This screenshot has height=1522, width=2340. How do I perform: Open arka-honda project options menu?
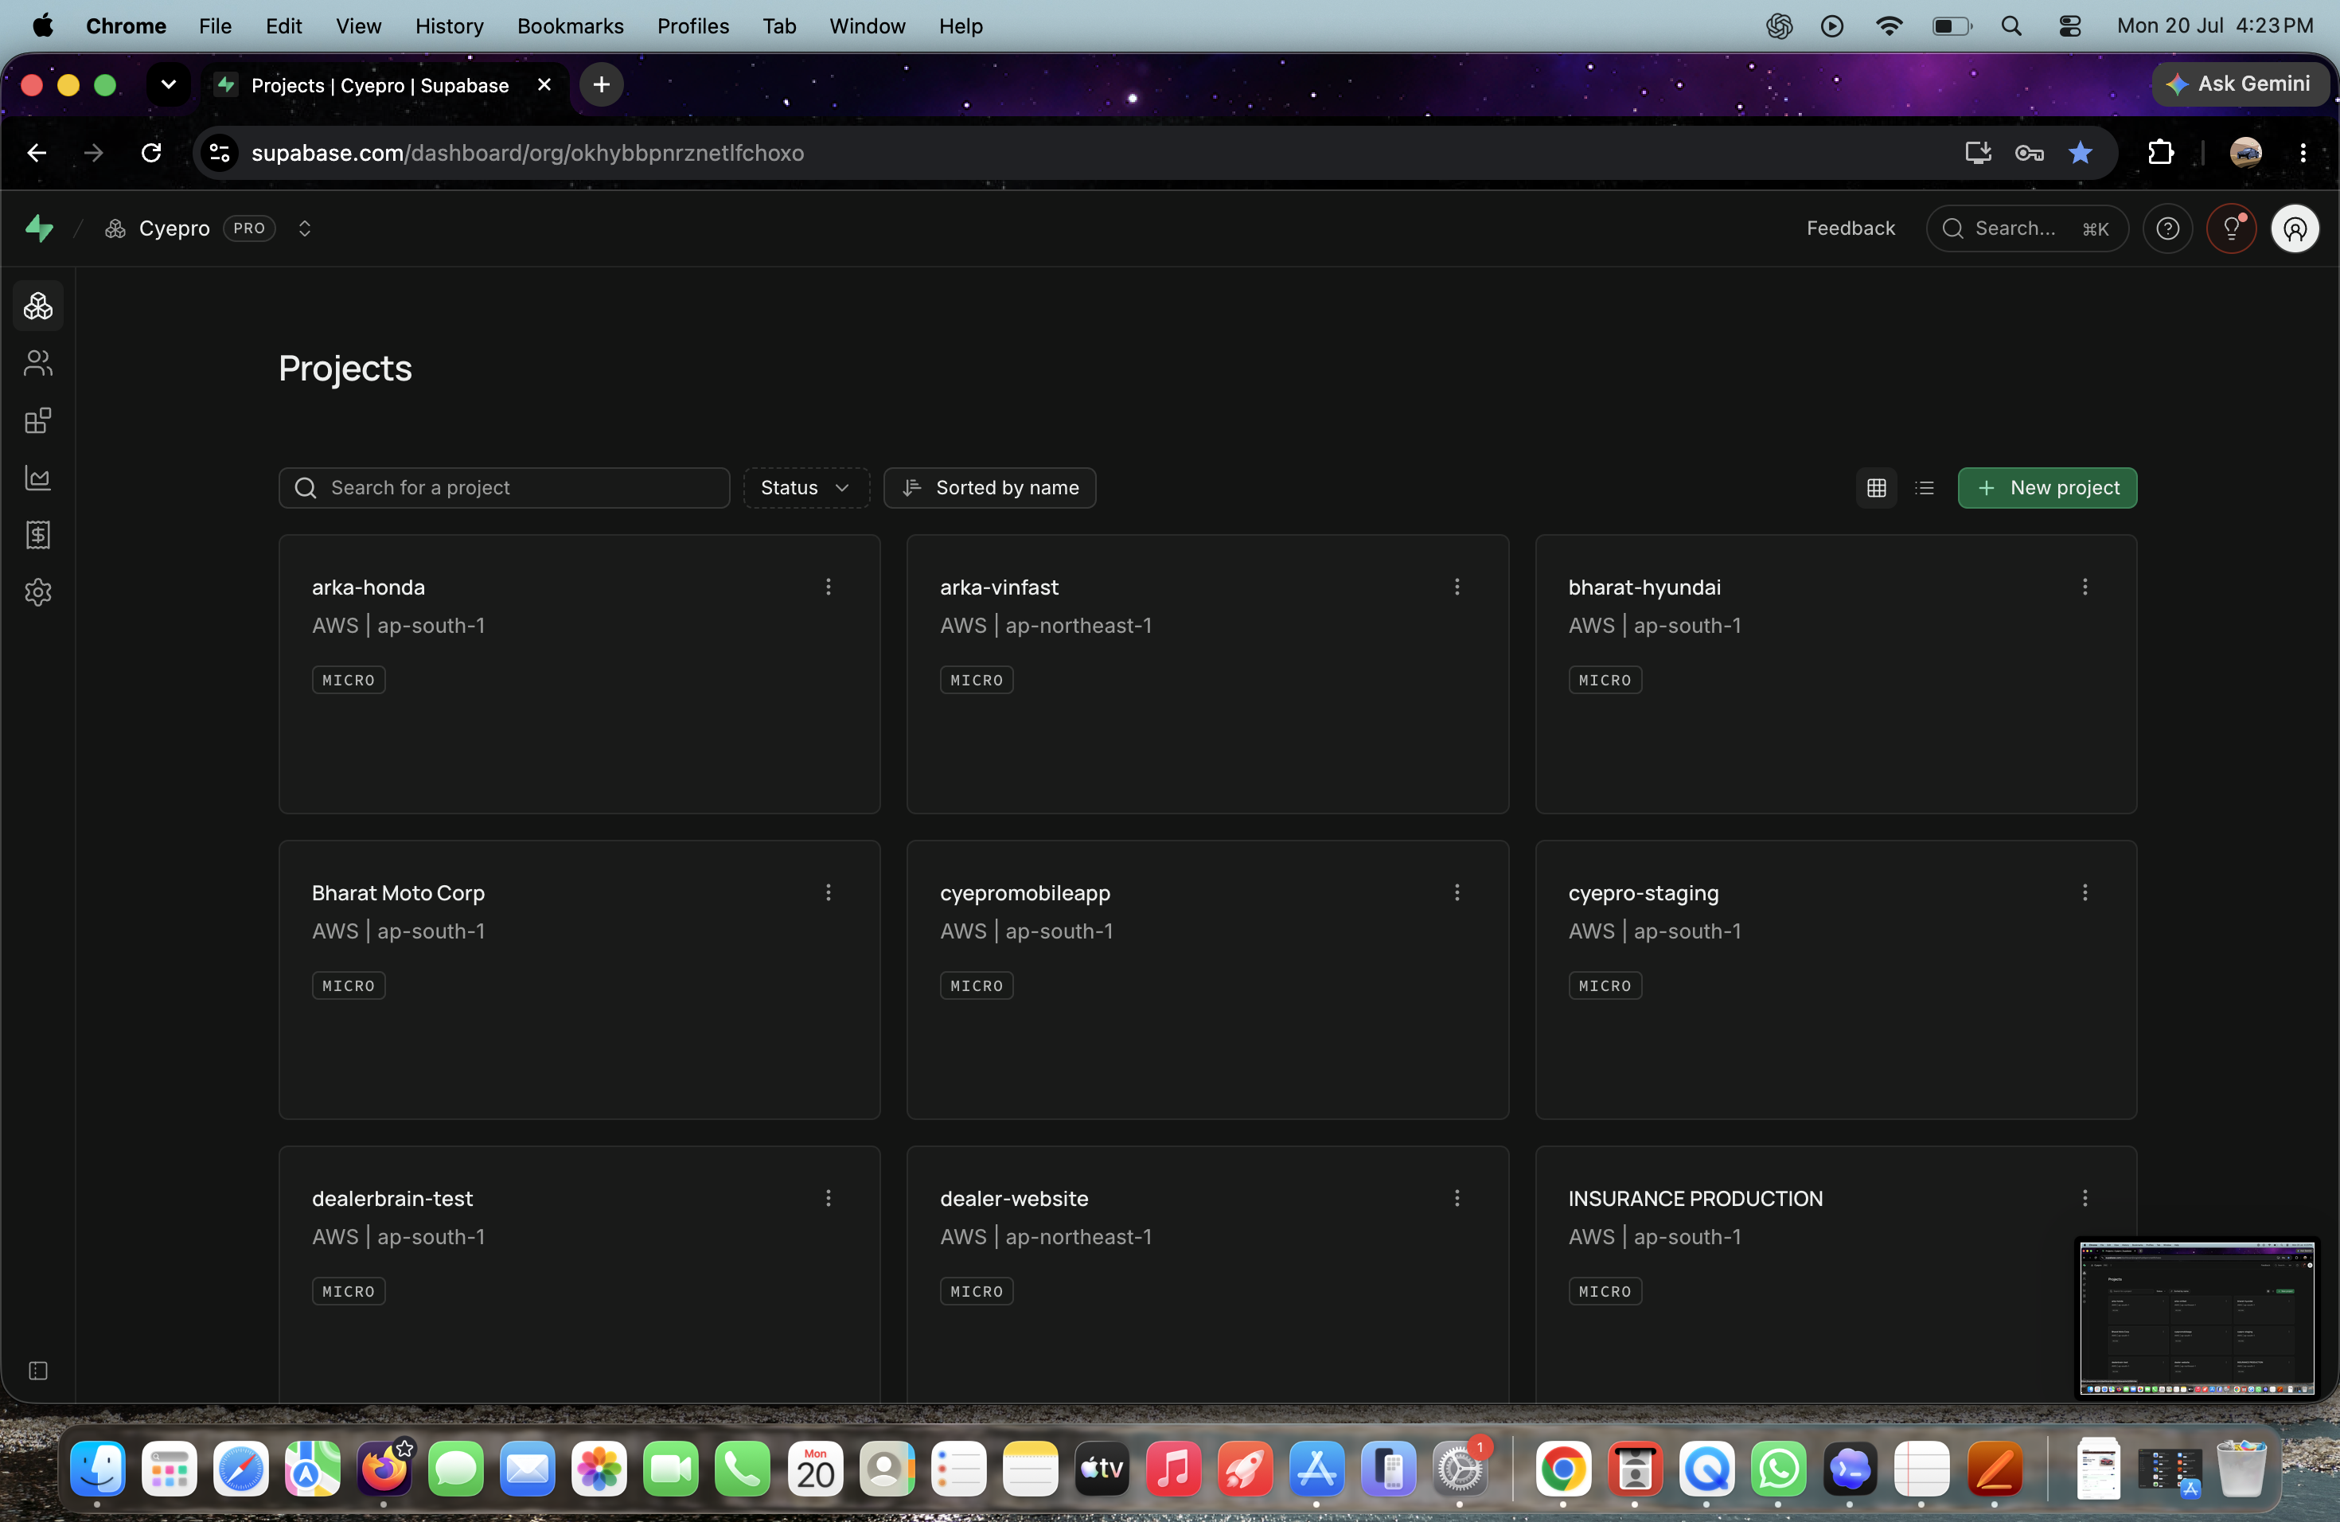828,587
